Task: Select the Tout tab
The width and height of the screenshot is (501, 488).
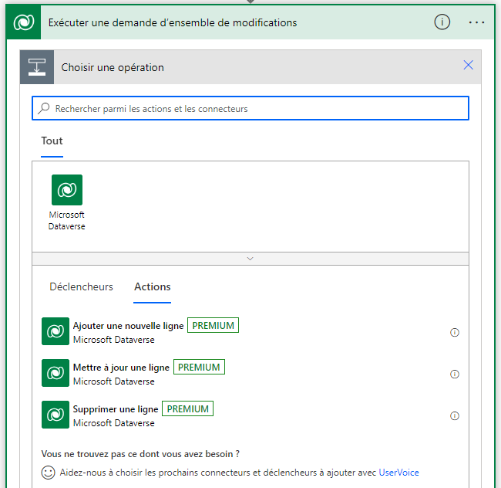Action: coord(52,141)
